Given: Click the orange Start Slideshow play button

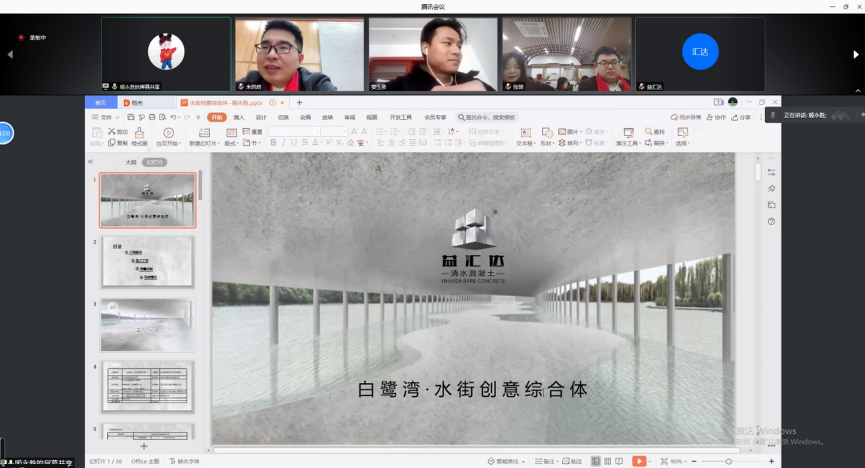Looking at the screenshot, I should 639,461.
